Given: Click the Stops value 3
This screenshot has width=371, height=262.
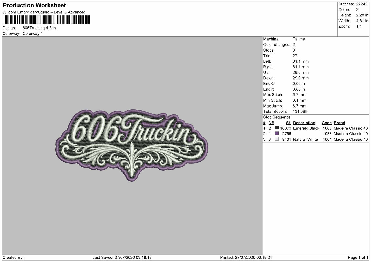Looking at the screenshot, I should (x=294, y=50).
